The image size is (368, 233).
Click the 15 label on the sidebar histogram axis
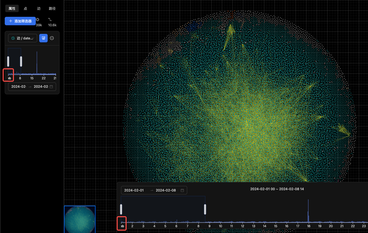tap(32, 78)
